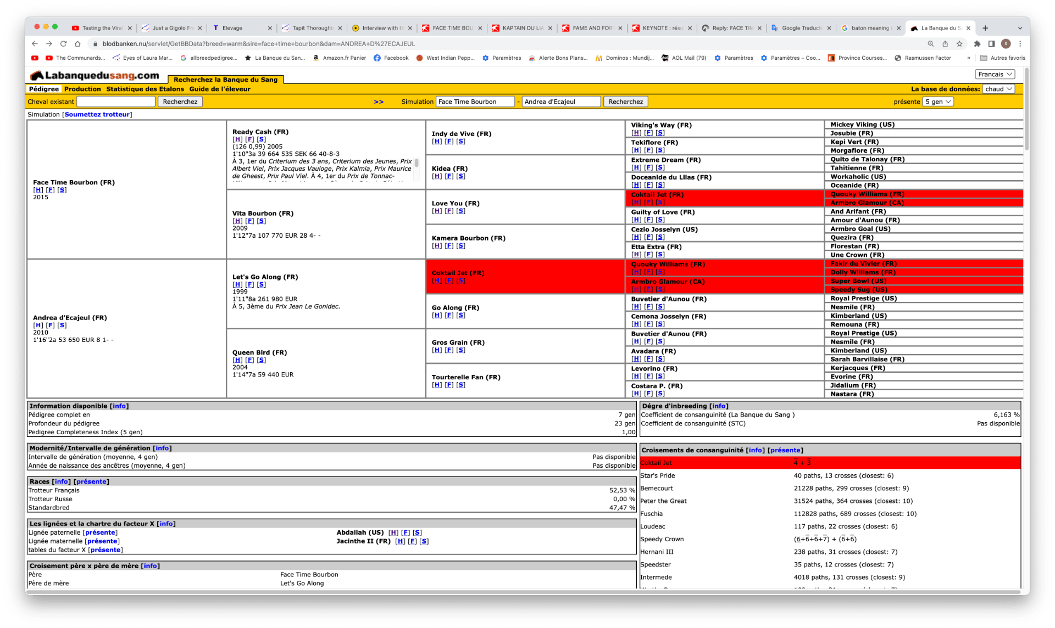Switch to 'Google Traducti' tab
The width and height of the screenshot is (1055, 628).
tap(802, 28)
